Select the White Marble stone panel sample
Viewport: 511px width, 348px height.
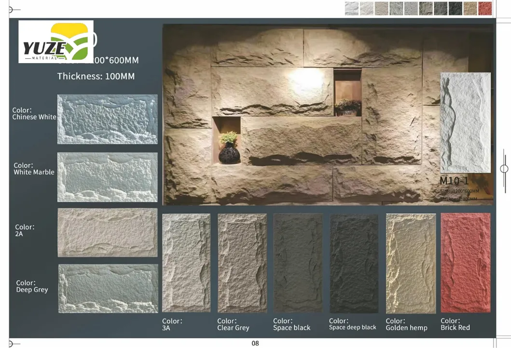tap(107, 177)
